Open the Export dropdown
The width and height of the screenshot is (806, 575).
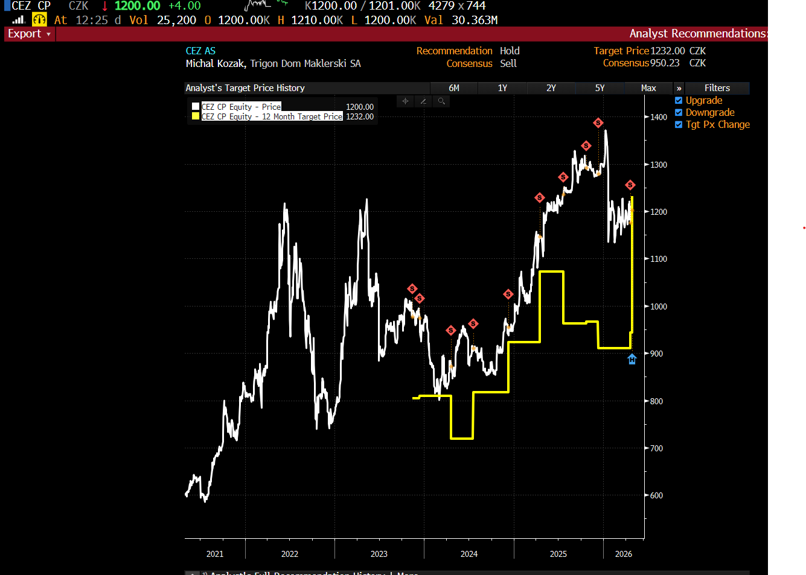(30, 34)
